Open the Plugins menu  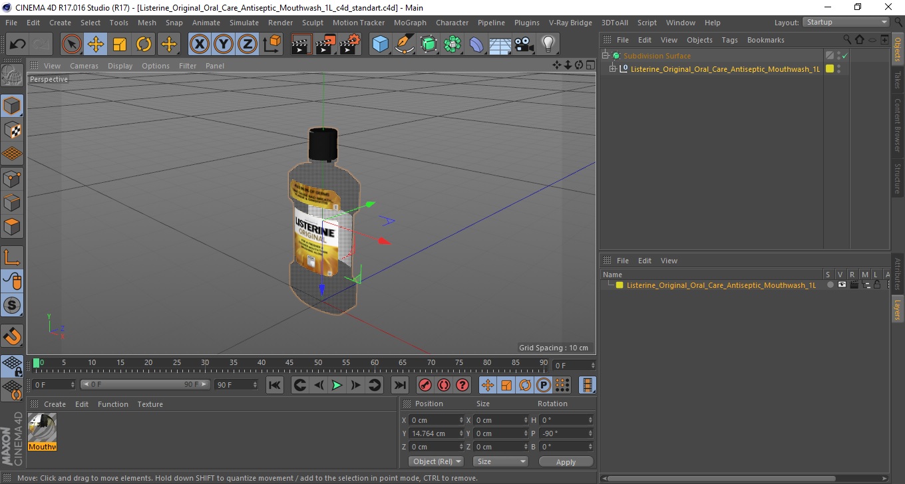526,23
